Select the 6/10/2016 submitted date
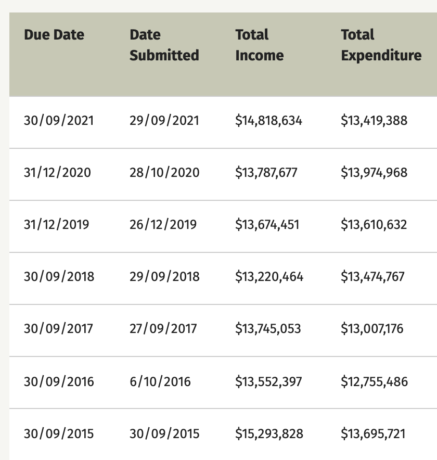The image size is (437, 460). (x=160, y=381)
